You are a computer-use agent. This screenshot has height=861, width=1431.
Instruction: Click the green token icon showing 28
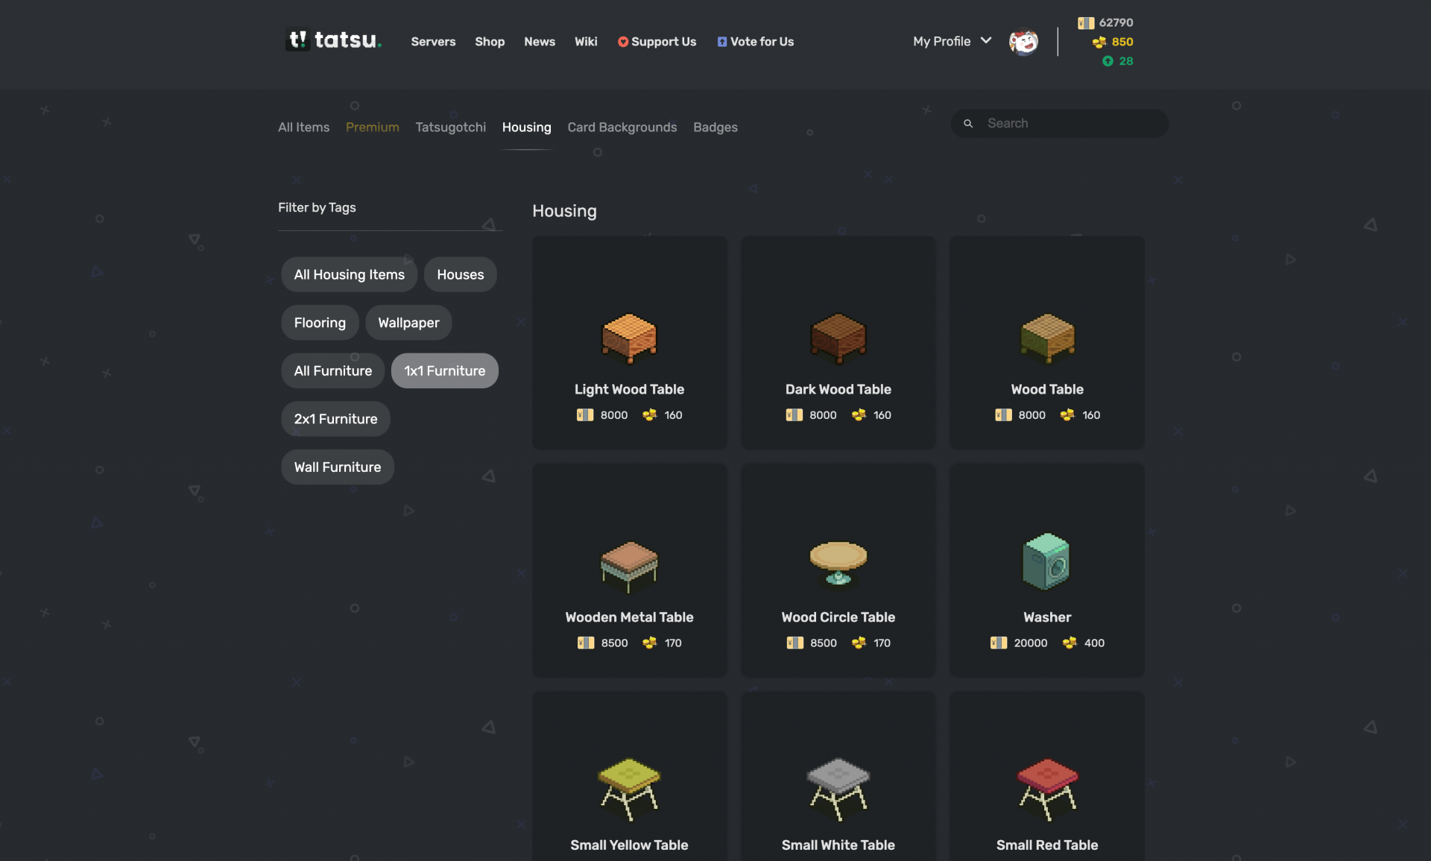point(1108,61)
